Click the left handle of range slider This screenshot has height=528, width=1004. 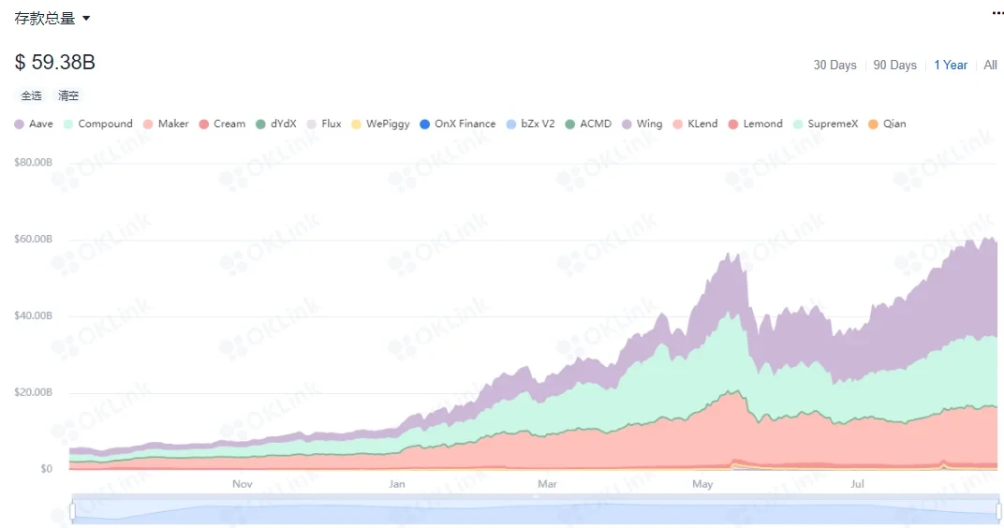tap(72, 511)
